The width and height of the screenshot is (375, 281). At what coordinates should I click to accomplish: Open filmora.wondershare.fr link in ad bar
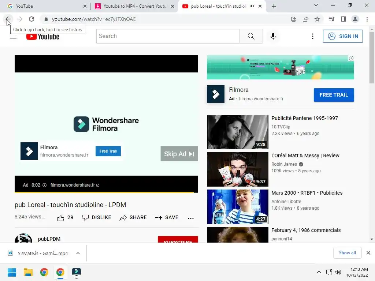pyautogui.click(x=75, y=185)
